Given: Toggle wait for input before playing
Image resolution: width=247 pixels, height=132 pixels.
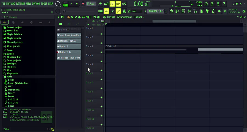Looking at the screenshot, I should click(106, 4).
